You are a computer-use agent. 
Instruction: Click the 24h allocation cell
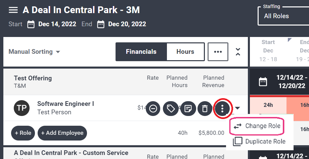(268, 105)
